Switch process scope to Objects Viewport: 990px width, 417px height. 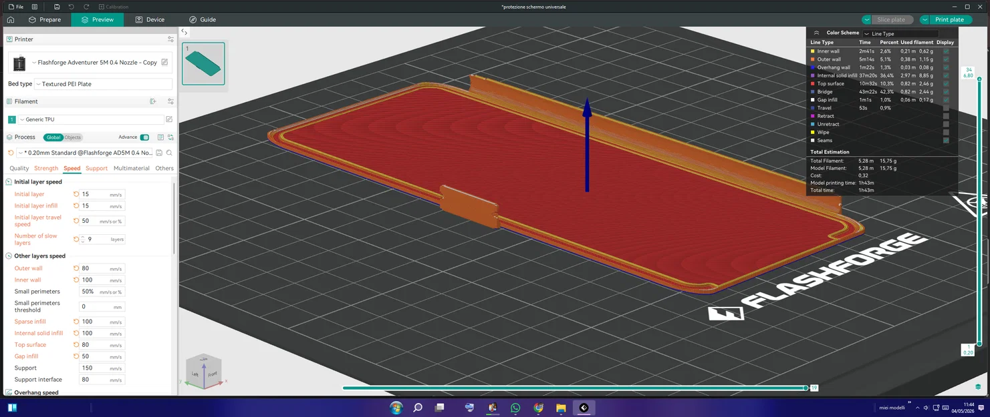(x=73, y=137)
